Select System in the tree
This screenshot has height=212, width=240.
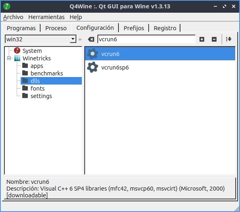32,51
